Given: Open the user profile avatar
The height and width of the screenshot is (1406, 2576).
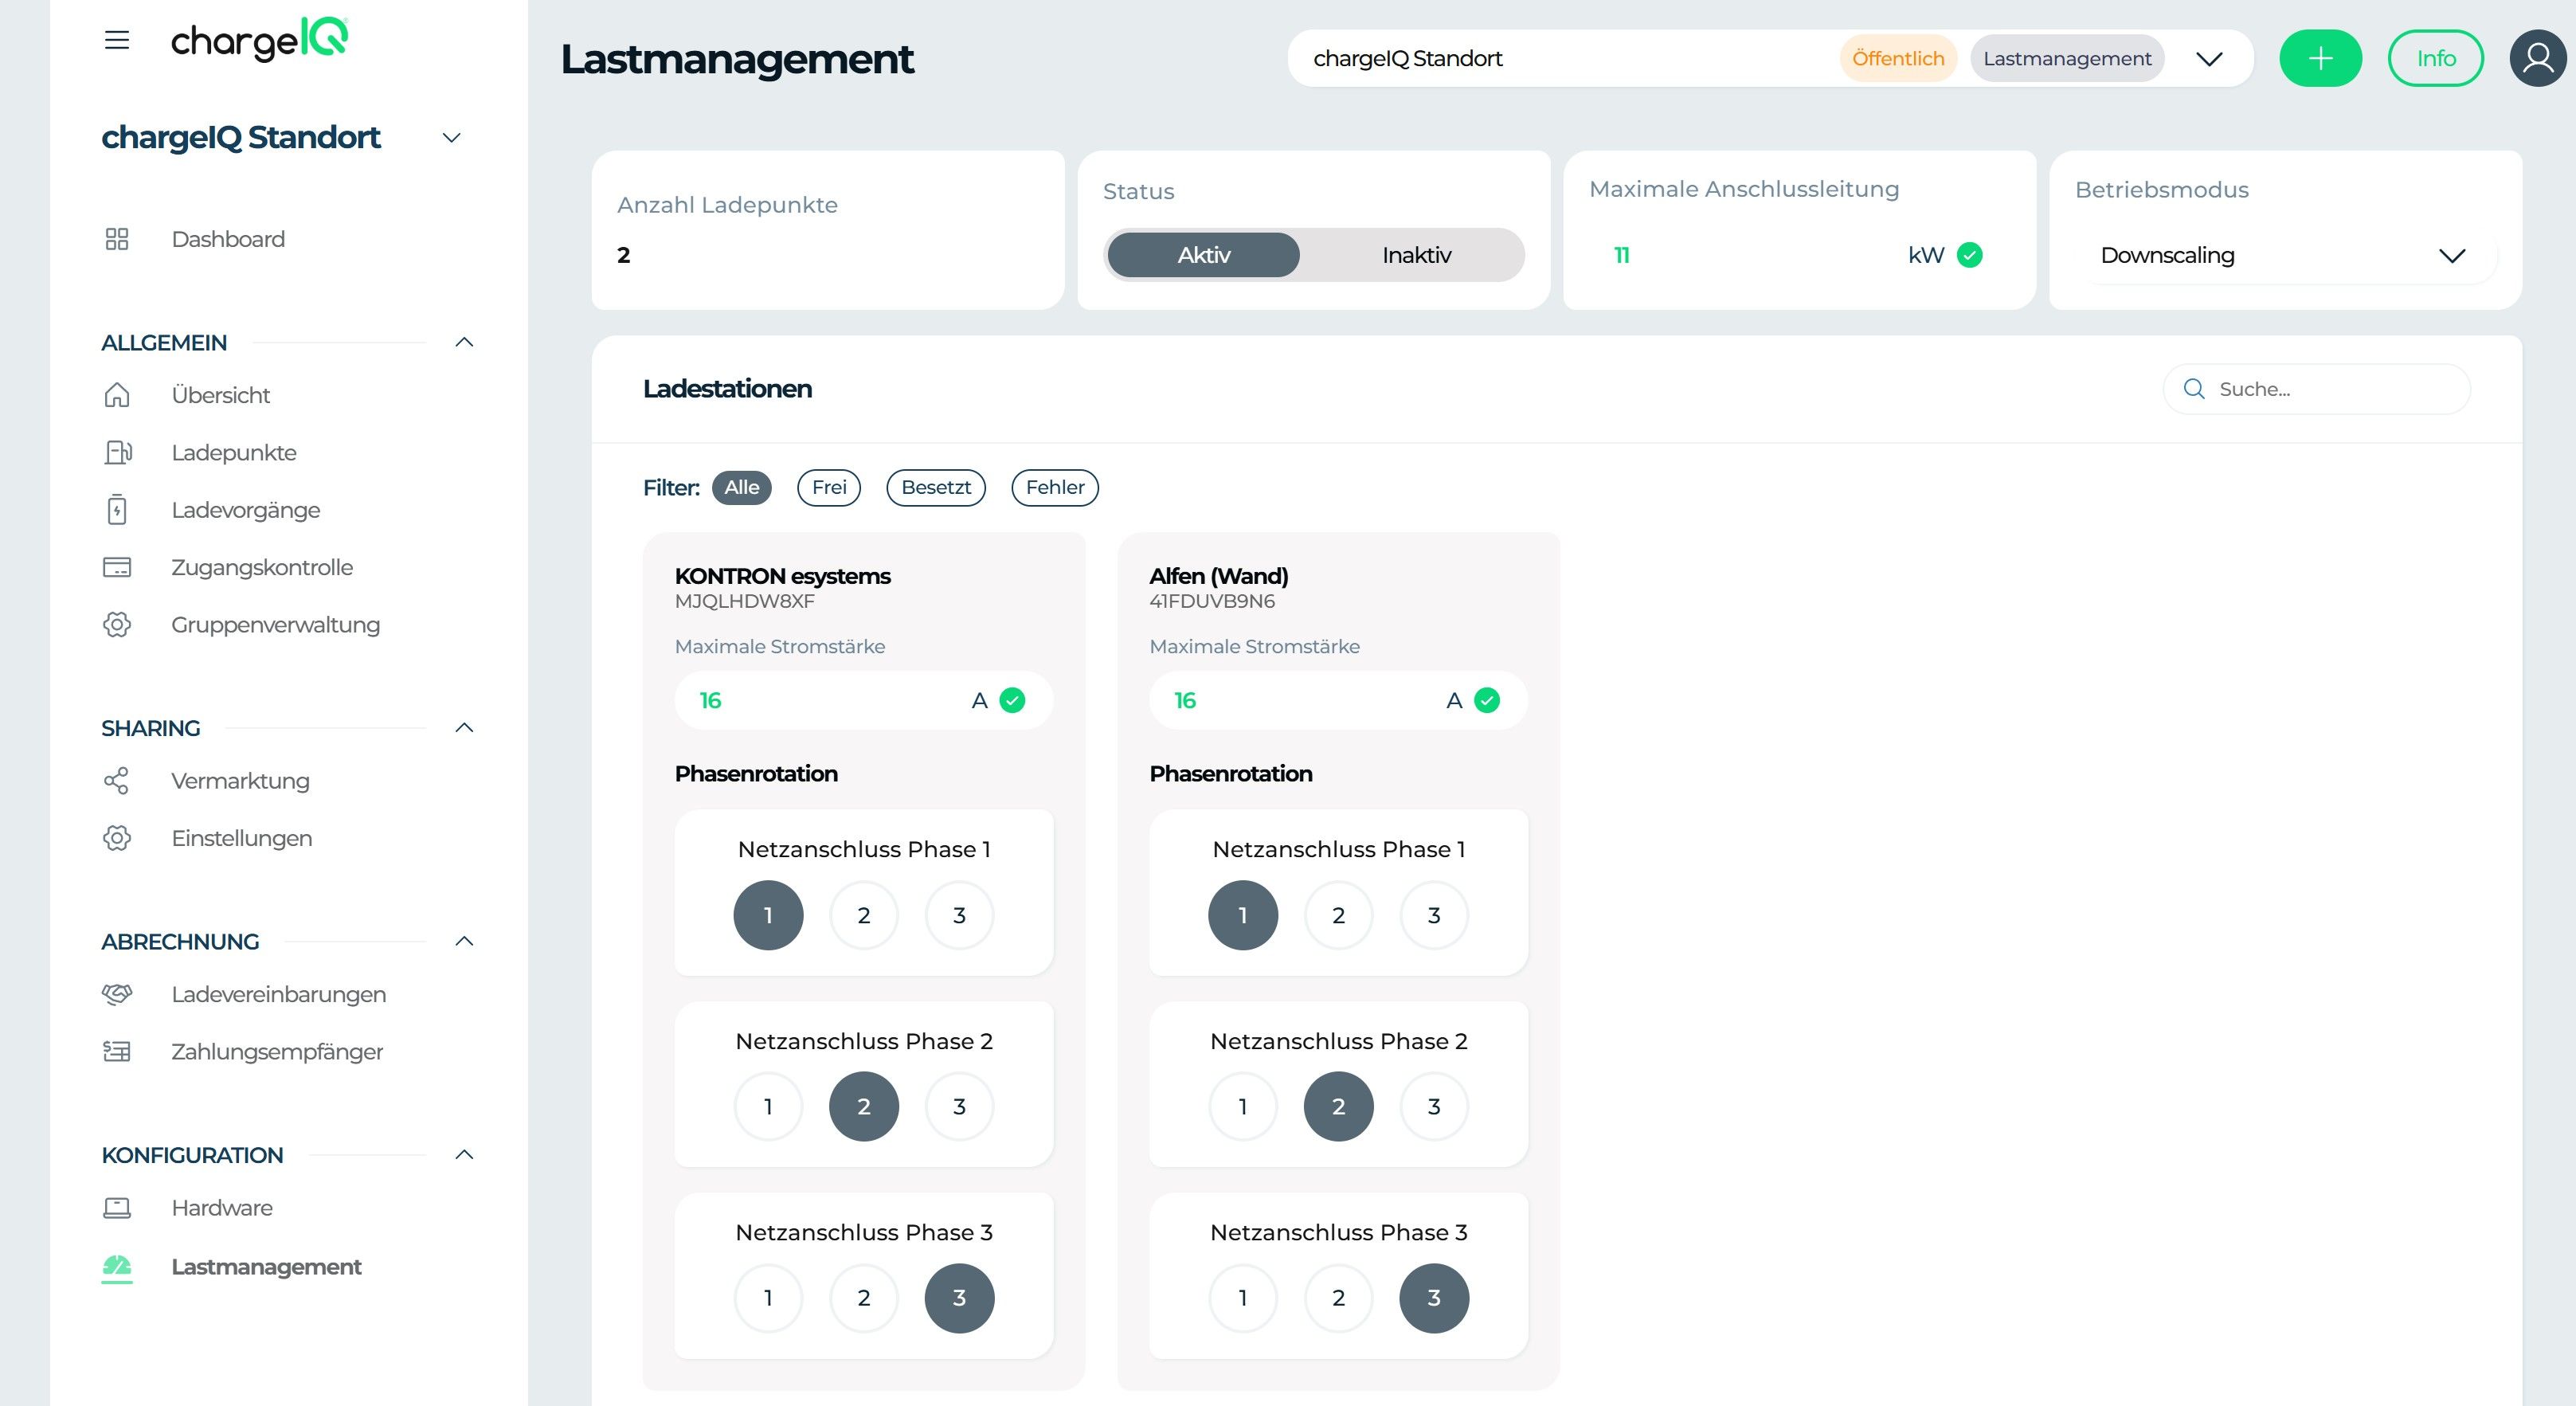Looking at the screenshot, I should pyautogui.click(x=2538, y=58).
